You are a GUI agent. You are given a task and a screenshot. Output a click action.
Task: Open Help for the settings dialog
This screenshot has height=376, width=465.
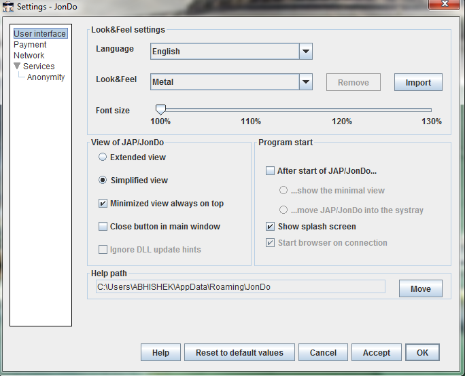point(160,353)
